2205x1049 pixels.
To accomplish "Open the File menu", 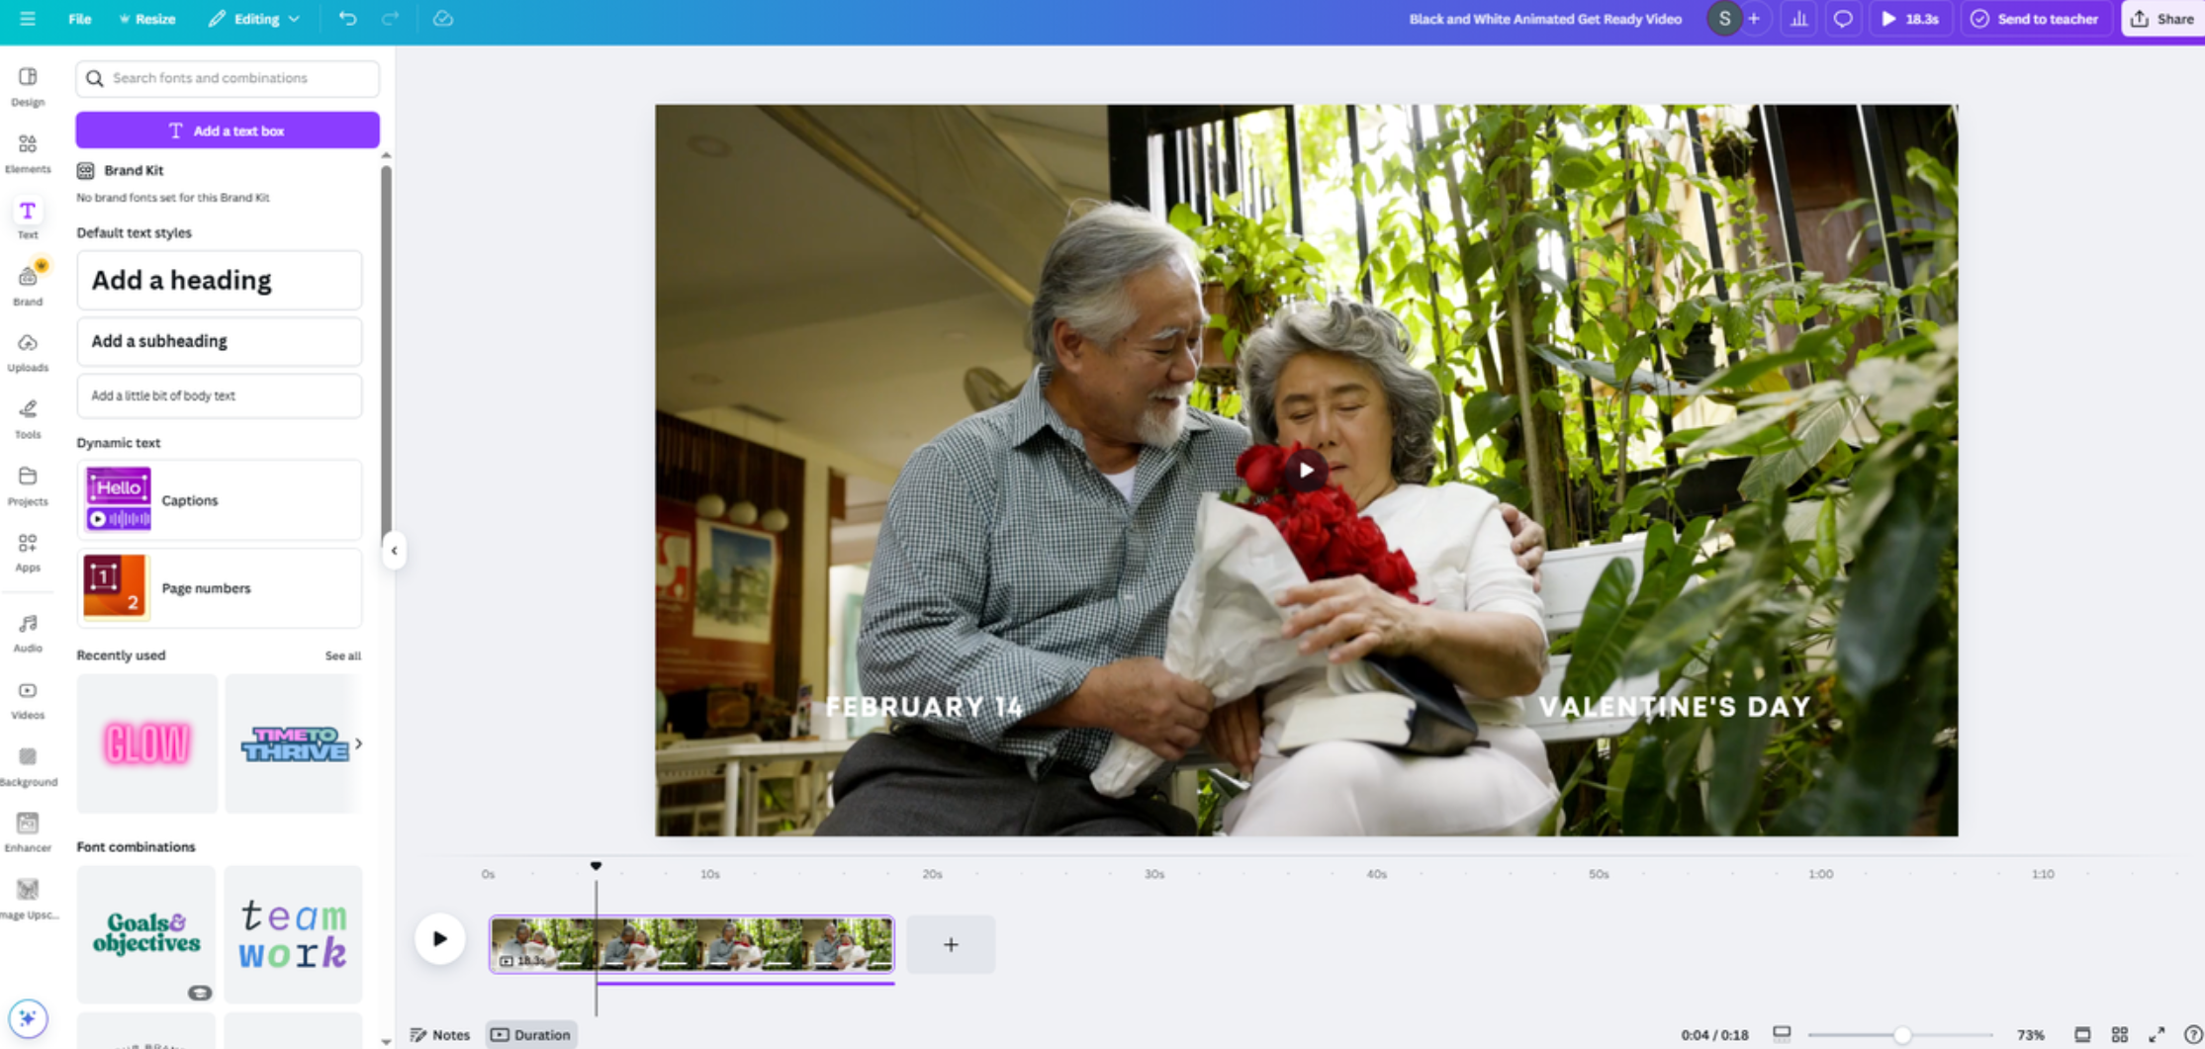I will tap(78, 18).
